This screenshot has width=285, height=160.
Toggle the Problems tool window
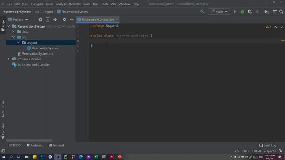click(x=35, y=145)
